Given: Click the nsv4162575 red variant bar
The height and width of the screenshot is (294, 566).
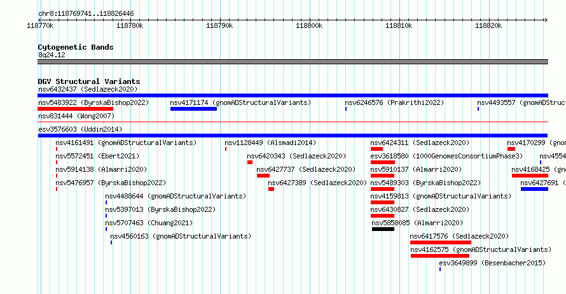Looking at the screenshot, I should tap(440, 256).
